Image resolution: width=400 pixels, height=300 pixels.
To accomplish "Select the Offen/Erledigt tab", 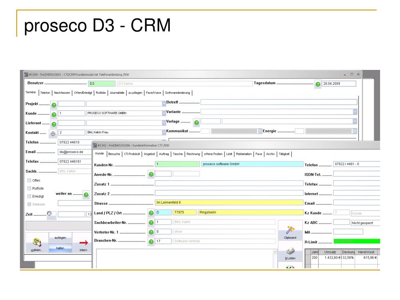I will click(83, 93).
